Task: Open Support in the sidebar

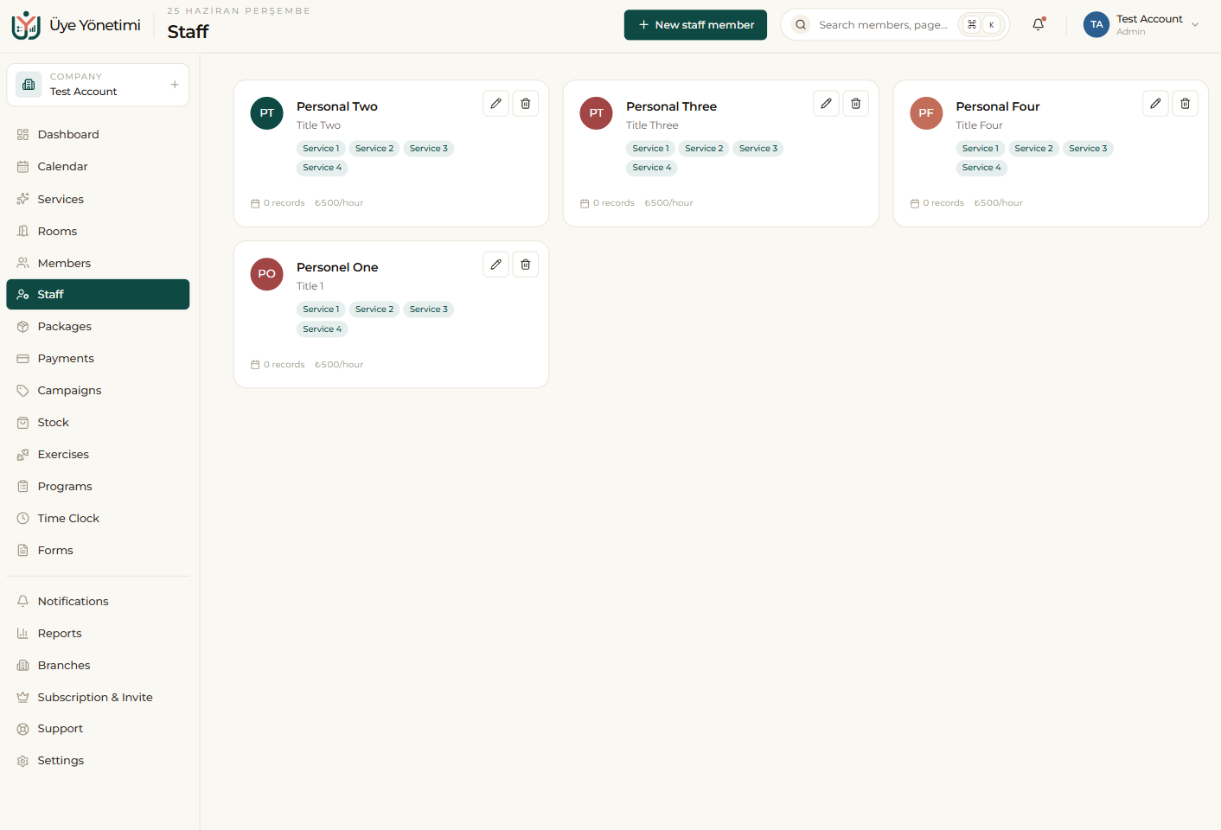Action: [x=98, y=729]
